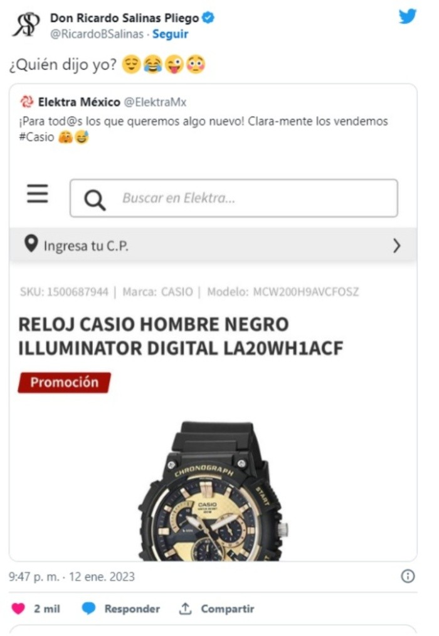439x636 pixels.
Task: Click the red Promoción tag
Action: tap(64, 382)
